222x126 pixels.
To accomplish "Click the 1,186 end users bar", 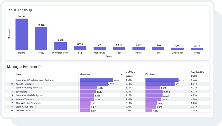I will [149, 111].
